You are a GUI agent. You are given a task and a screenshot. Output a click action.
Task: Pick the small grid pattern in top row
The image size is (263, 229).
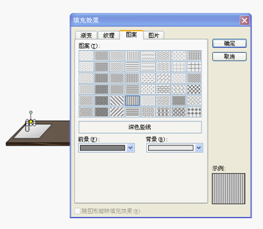(x=194, y=56)
